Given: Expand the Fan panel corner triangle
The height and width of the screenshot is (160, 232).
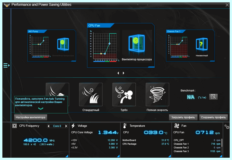Looking at the screenshot, I should tap(221, 156).
